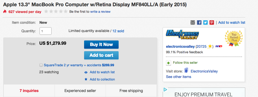Share listing on Facebook icon
This screenshot has width=258, height=97.
[199, 22]
